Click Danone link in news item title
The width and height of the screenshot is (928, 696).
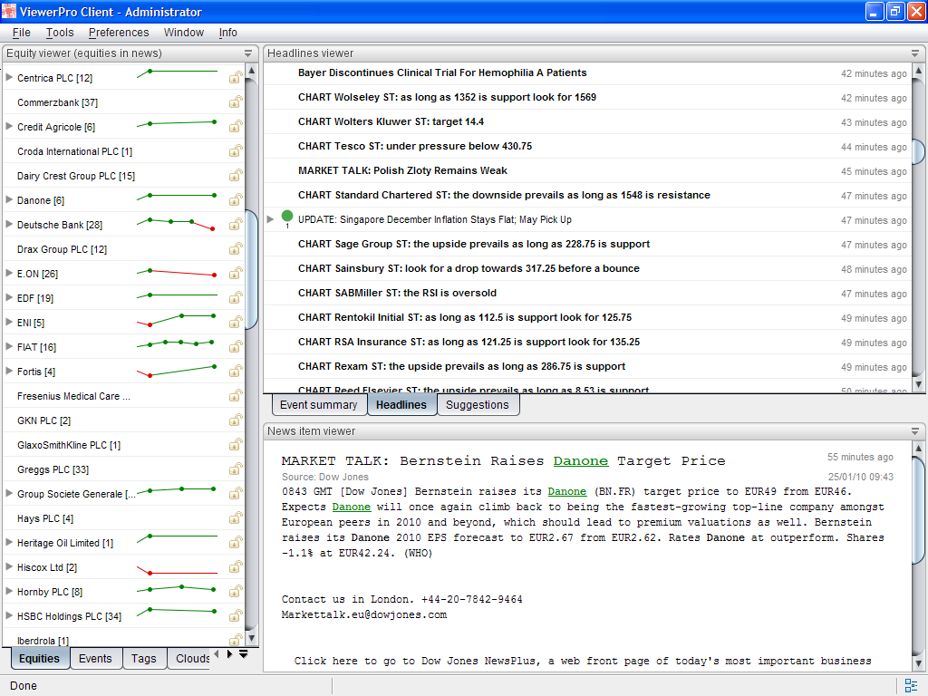[x=581, y=461]
